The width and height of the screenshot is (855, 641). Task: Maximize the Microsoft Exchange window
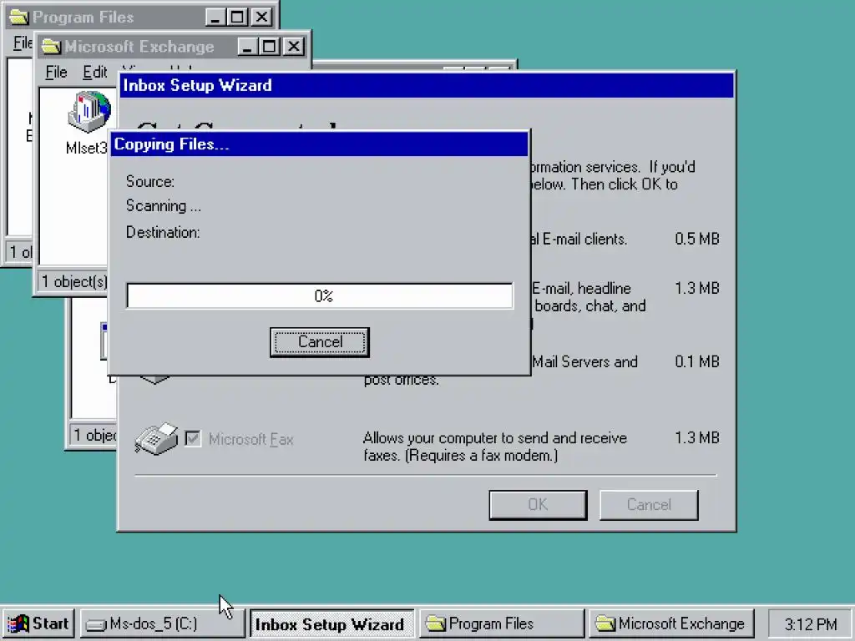pos(269,47)
